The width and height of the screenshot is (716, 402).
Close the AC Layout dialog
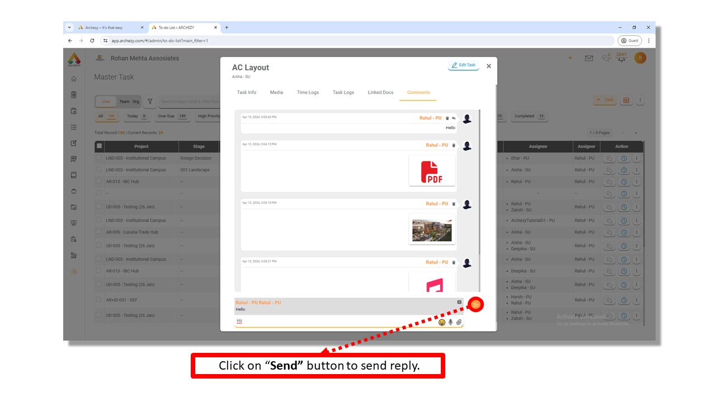click(x=489, y=66)
